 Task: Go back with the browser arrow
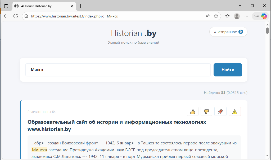6,16
